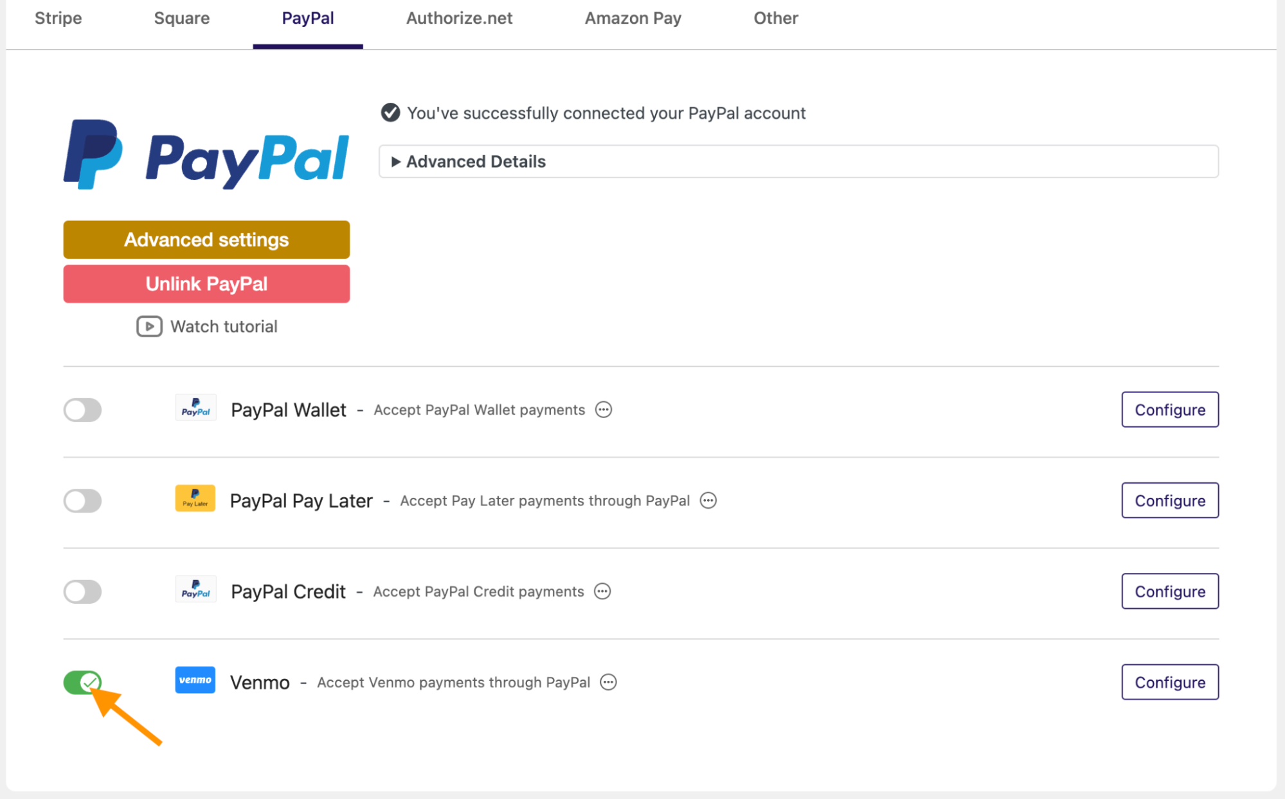The image size is (1285, 799).
Task: Click the Watch tutorial play icon
Action: 149,326
